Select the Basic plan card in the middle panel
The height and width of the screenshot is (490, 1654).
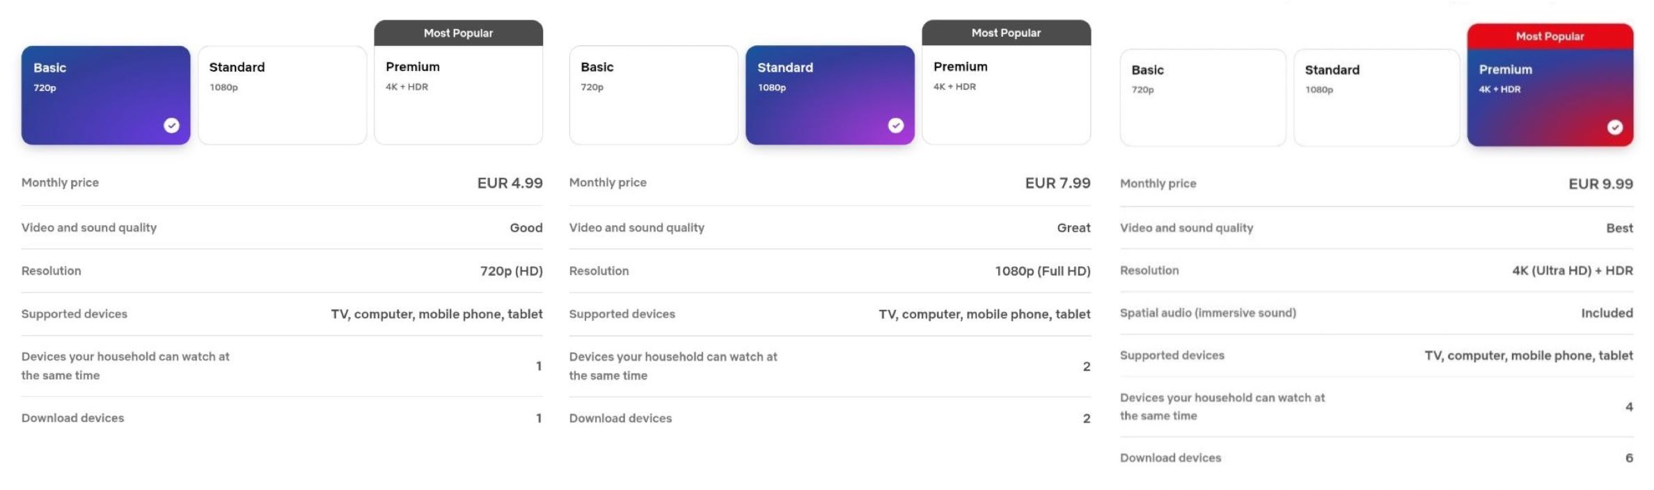click(x=654, y=94)
